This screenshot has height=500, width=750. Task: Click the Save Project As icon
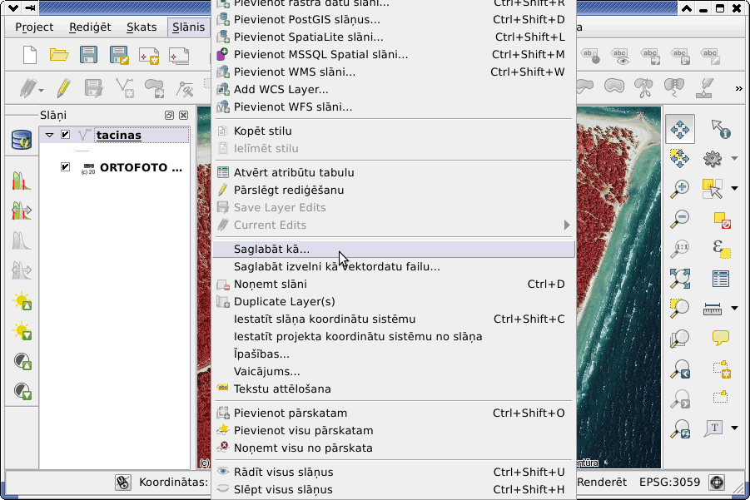point(119,55)
